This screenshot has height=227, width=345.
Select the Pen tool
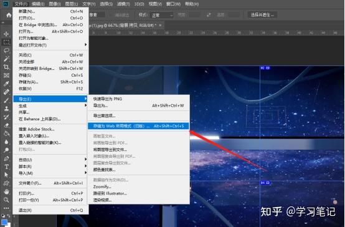point(6,158)
